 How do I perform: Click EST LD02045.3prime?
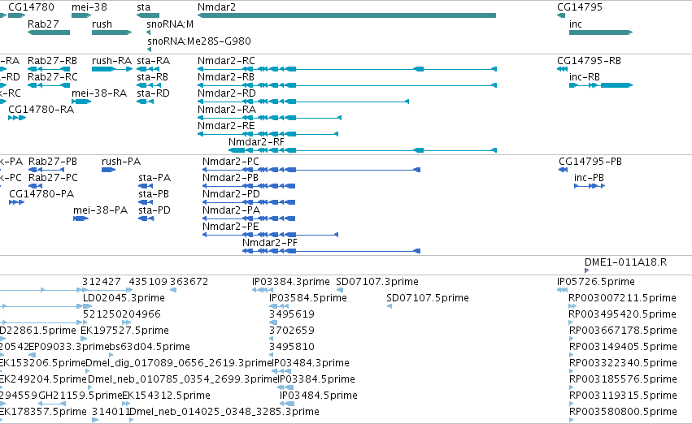coord(124,298)
